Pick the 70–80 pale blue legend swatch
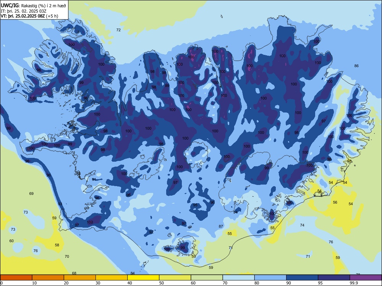 (238, 278)
